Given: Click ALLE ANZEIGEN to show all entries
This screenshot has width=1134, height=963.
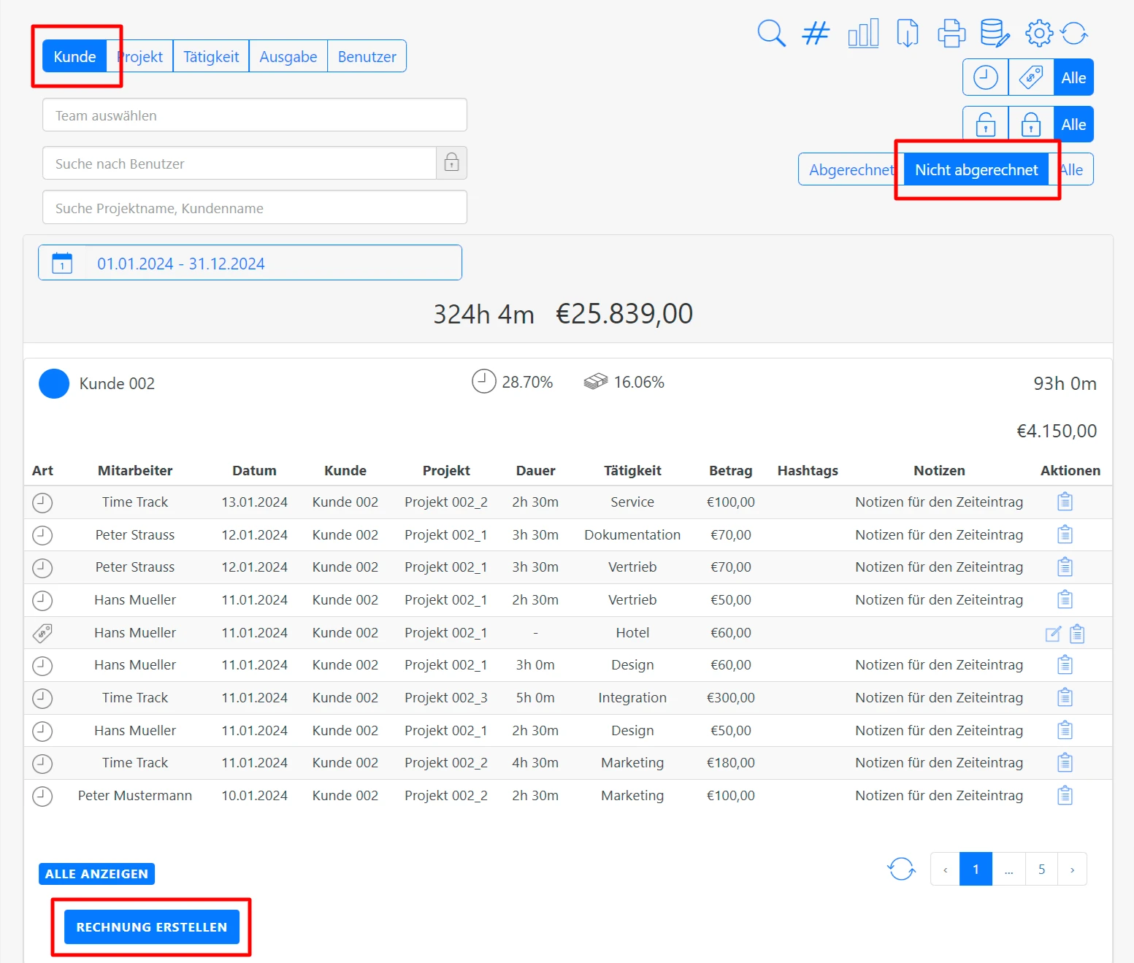Looking at the screenshot, I should click(x=96, y=873).
